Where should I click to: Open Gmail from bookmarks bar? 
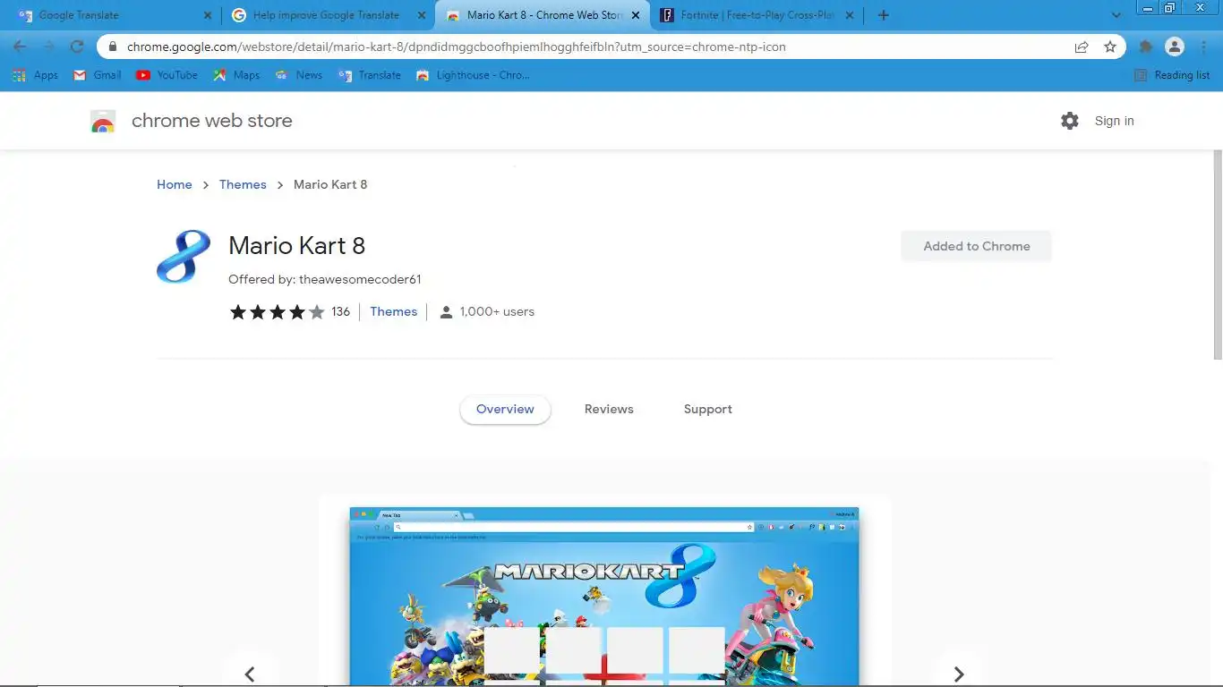(97, 75)
